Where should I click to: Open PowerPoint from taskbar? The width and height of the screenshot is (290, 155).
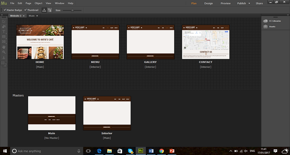(x=172, y=151)
